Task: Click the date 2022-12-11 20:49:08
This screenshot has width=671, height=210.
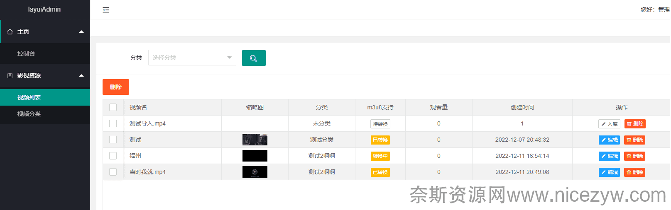Action: tap(522, 172)
